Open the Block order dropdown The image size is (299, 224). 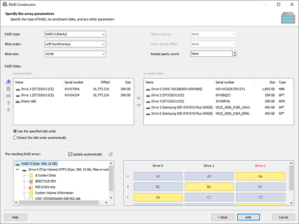[x=75, y=44]
